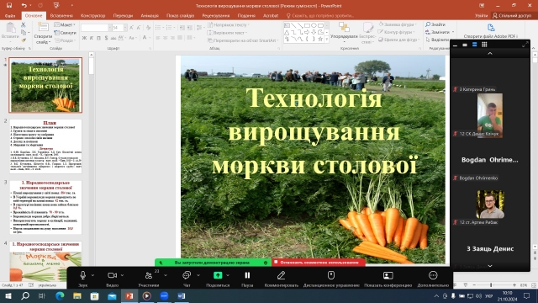Screen dimensions: 538x303
Task: Expand audio options arrow in Zoom
Action: [x=92, y=275]
